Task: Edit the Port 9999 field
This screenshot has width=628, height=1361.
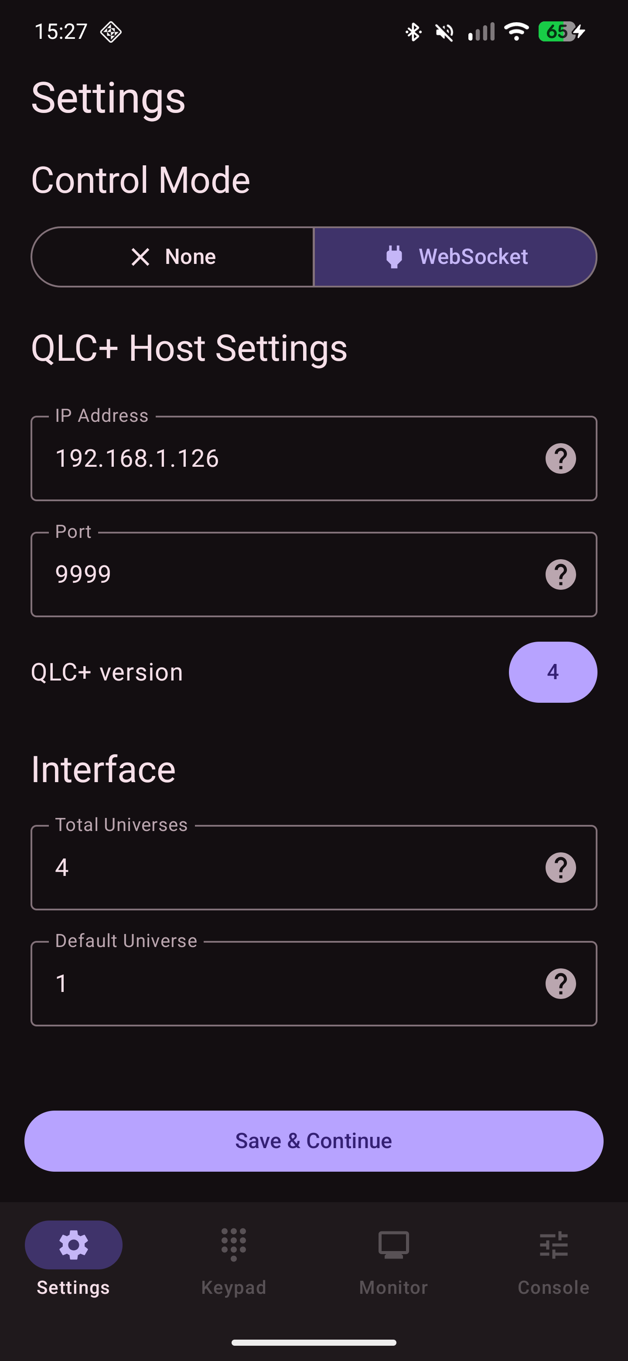Action: 314,574
